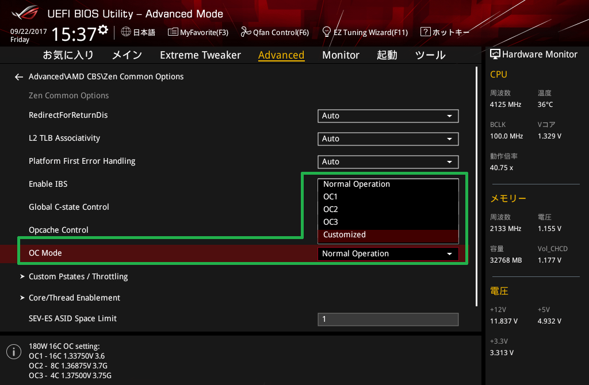Click the Zen Common Options breadcrumb path
The height and width of the screenshot is (385, 589).
click(106, 76)
